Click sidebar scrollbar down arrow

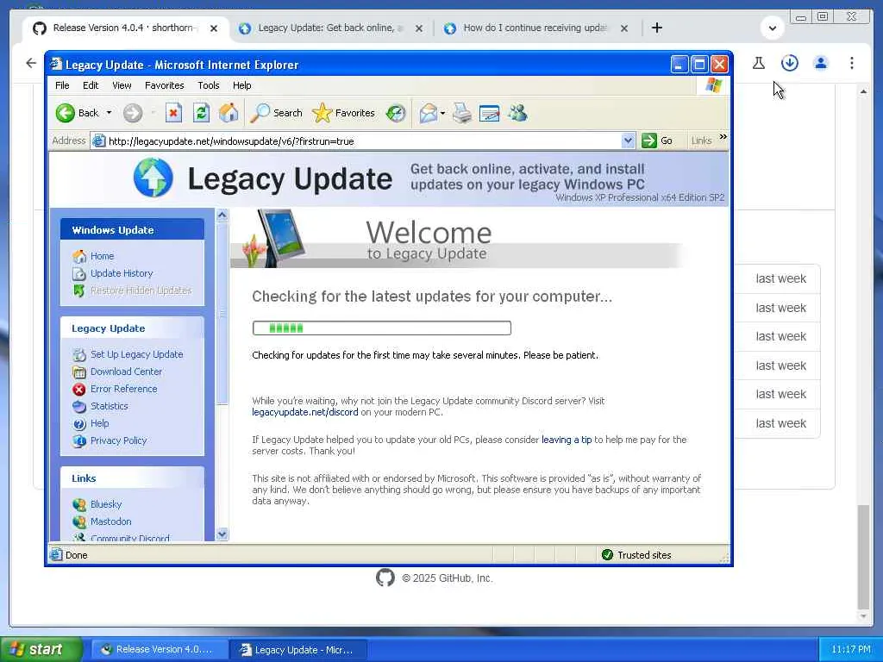[x=222, y=534]
